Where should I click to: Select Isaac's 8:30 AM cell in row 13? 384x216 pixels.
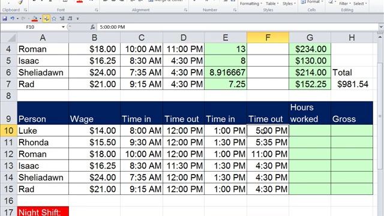pos(142,166)
